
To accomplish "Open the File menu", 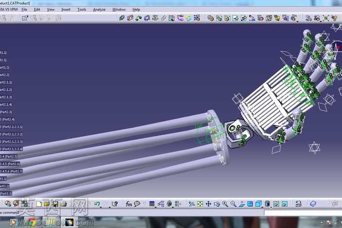I will (x=24, y=10).
